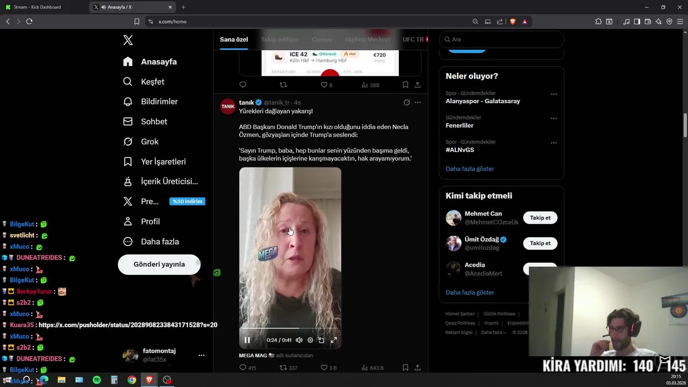Image resolution: width=688 pixels, height=387 pixels.
Task: Click the Gönderi yayınla button
Action: pyautogui.click(x=159, y=264)
